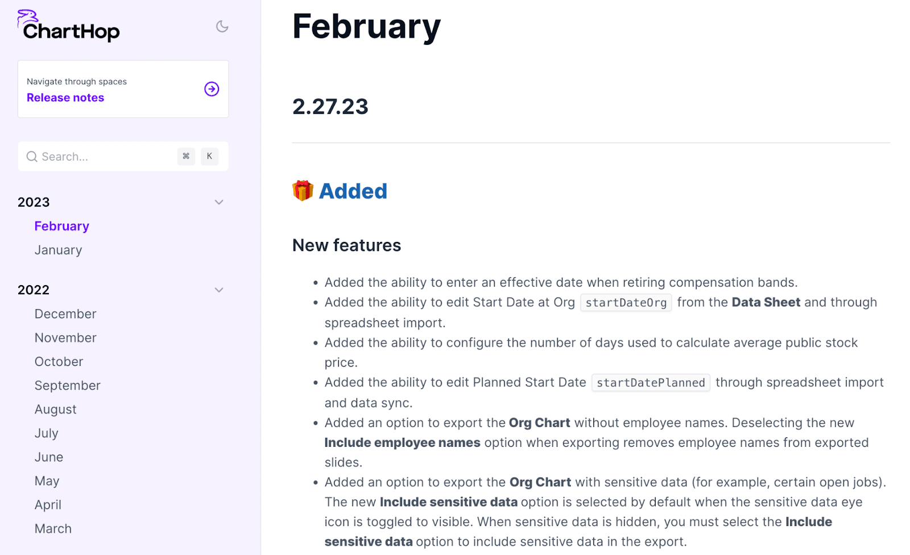
Task: Open the March page
Action: pyautogui.click(x=53, y=529)
